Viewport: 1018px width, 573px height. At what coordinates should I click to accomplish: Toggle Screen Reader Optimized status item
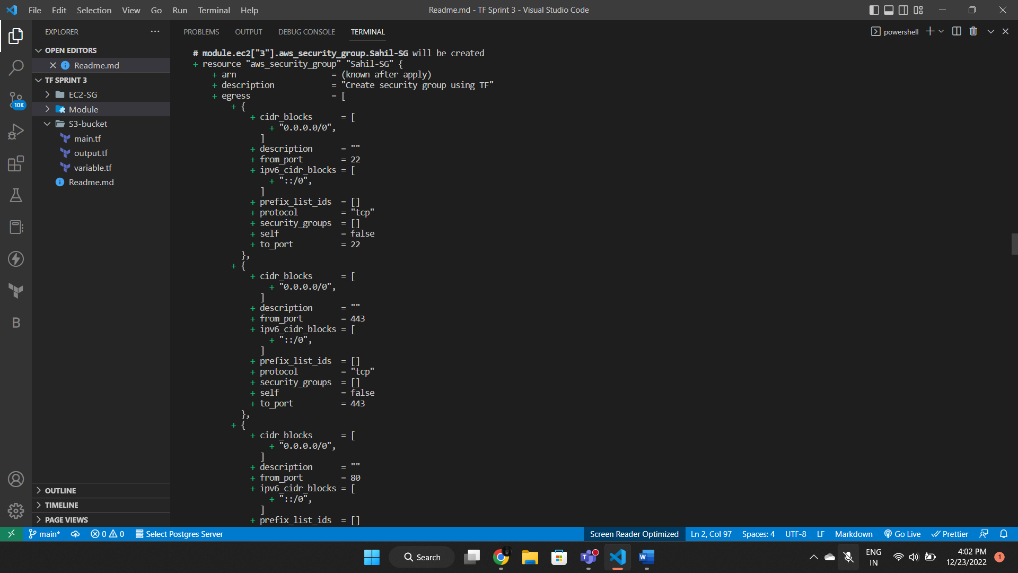[x=634, y=534]
